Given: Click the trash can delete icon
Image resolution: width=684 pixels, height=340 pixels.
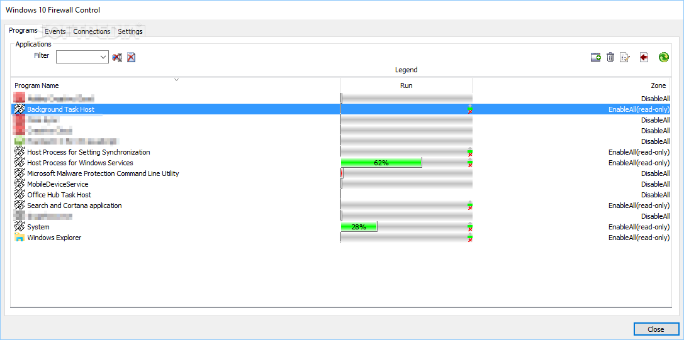Looking at the screenshot, I should (610, 57).
